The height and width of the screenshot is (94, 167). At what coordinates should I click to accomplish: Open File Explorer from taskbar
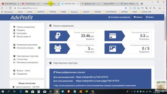27,92
